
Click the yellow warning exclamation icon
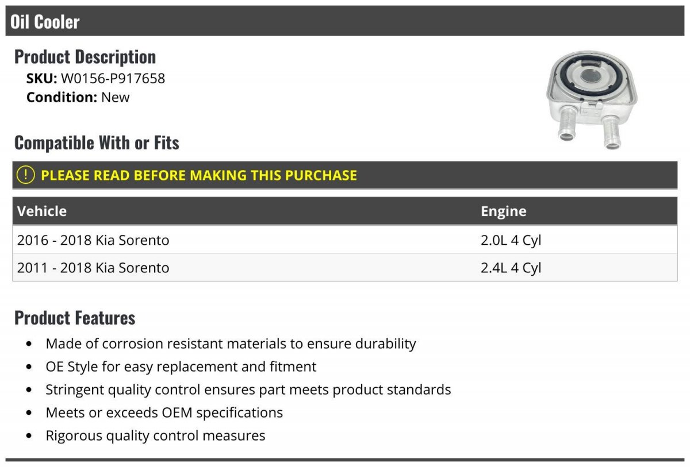[25, 175]
